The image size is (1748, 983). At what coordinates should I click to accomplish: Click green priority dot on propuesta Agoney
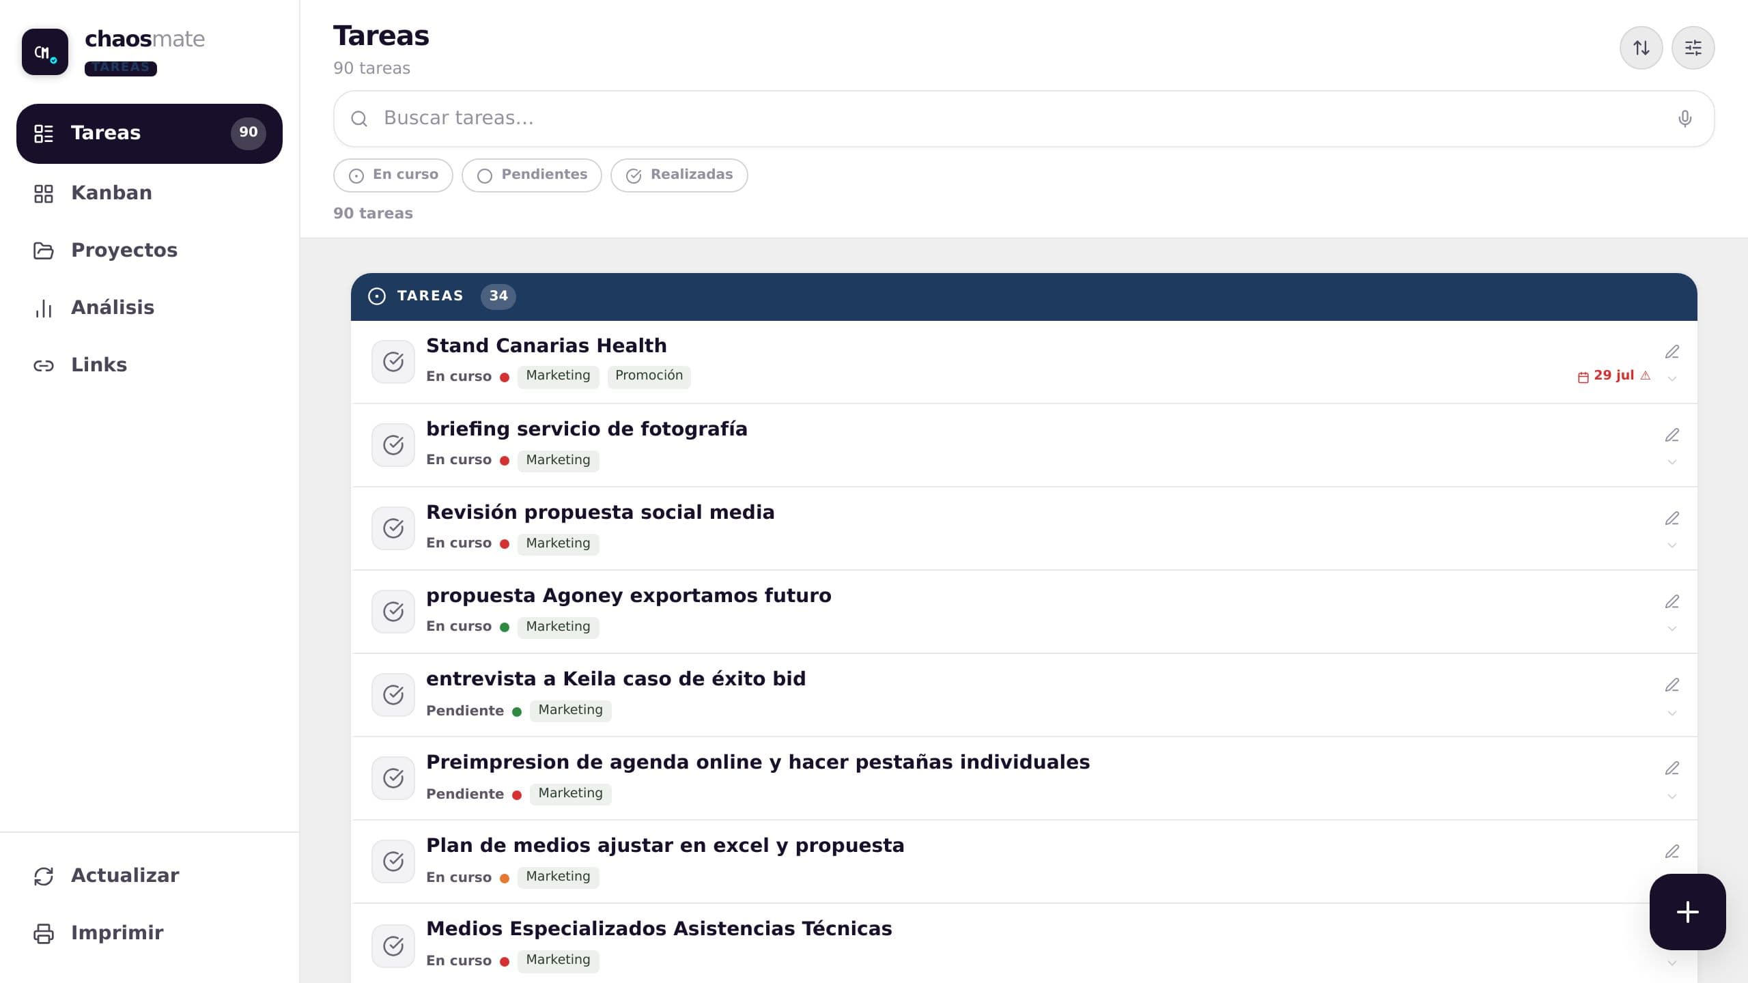pos(505,627)
